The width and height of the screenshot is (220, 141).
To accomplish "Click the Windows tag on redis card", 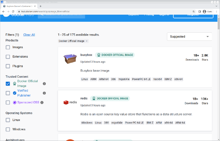I will coord(87,123).
